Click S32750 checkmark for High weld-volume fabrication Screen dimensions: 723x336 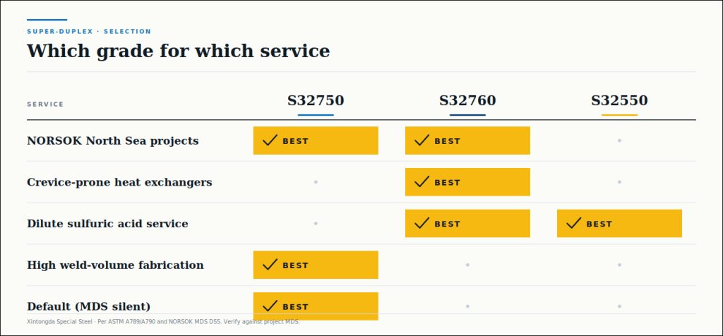click(x=270, y=265)
